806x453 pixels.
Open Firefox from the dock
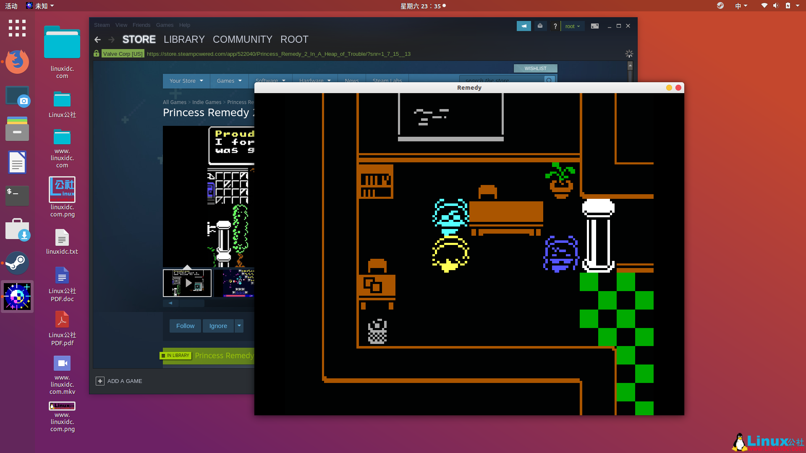[x=17, y=62]
